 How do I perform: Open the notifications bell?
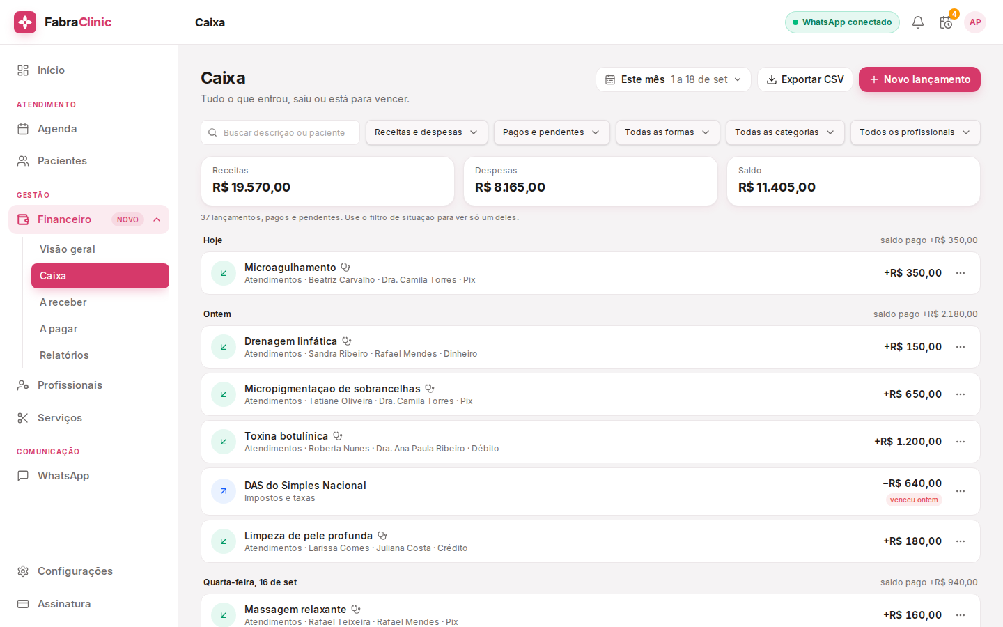click(918, 22)
